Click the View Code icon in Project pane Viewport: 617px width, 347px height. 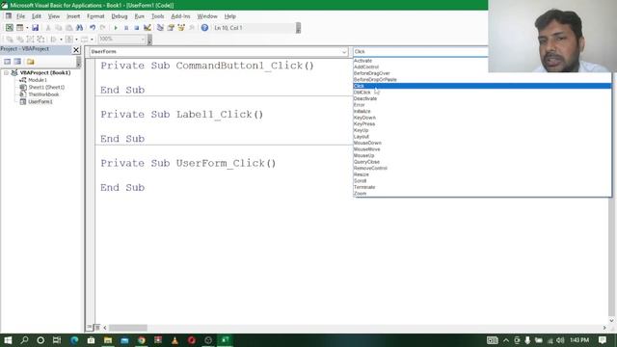pos(8,62)
